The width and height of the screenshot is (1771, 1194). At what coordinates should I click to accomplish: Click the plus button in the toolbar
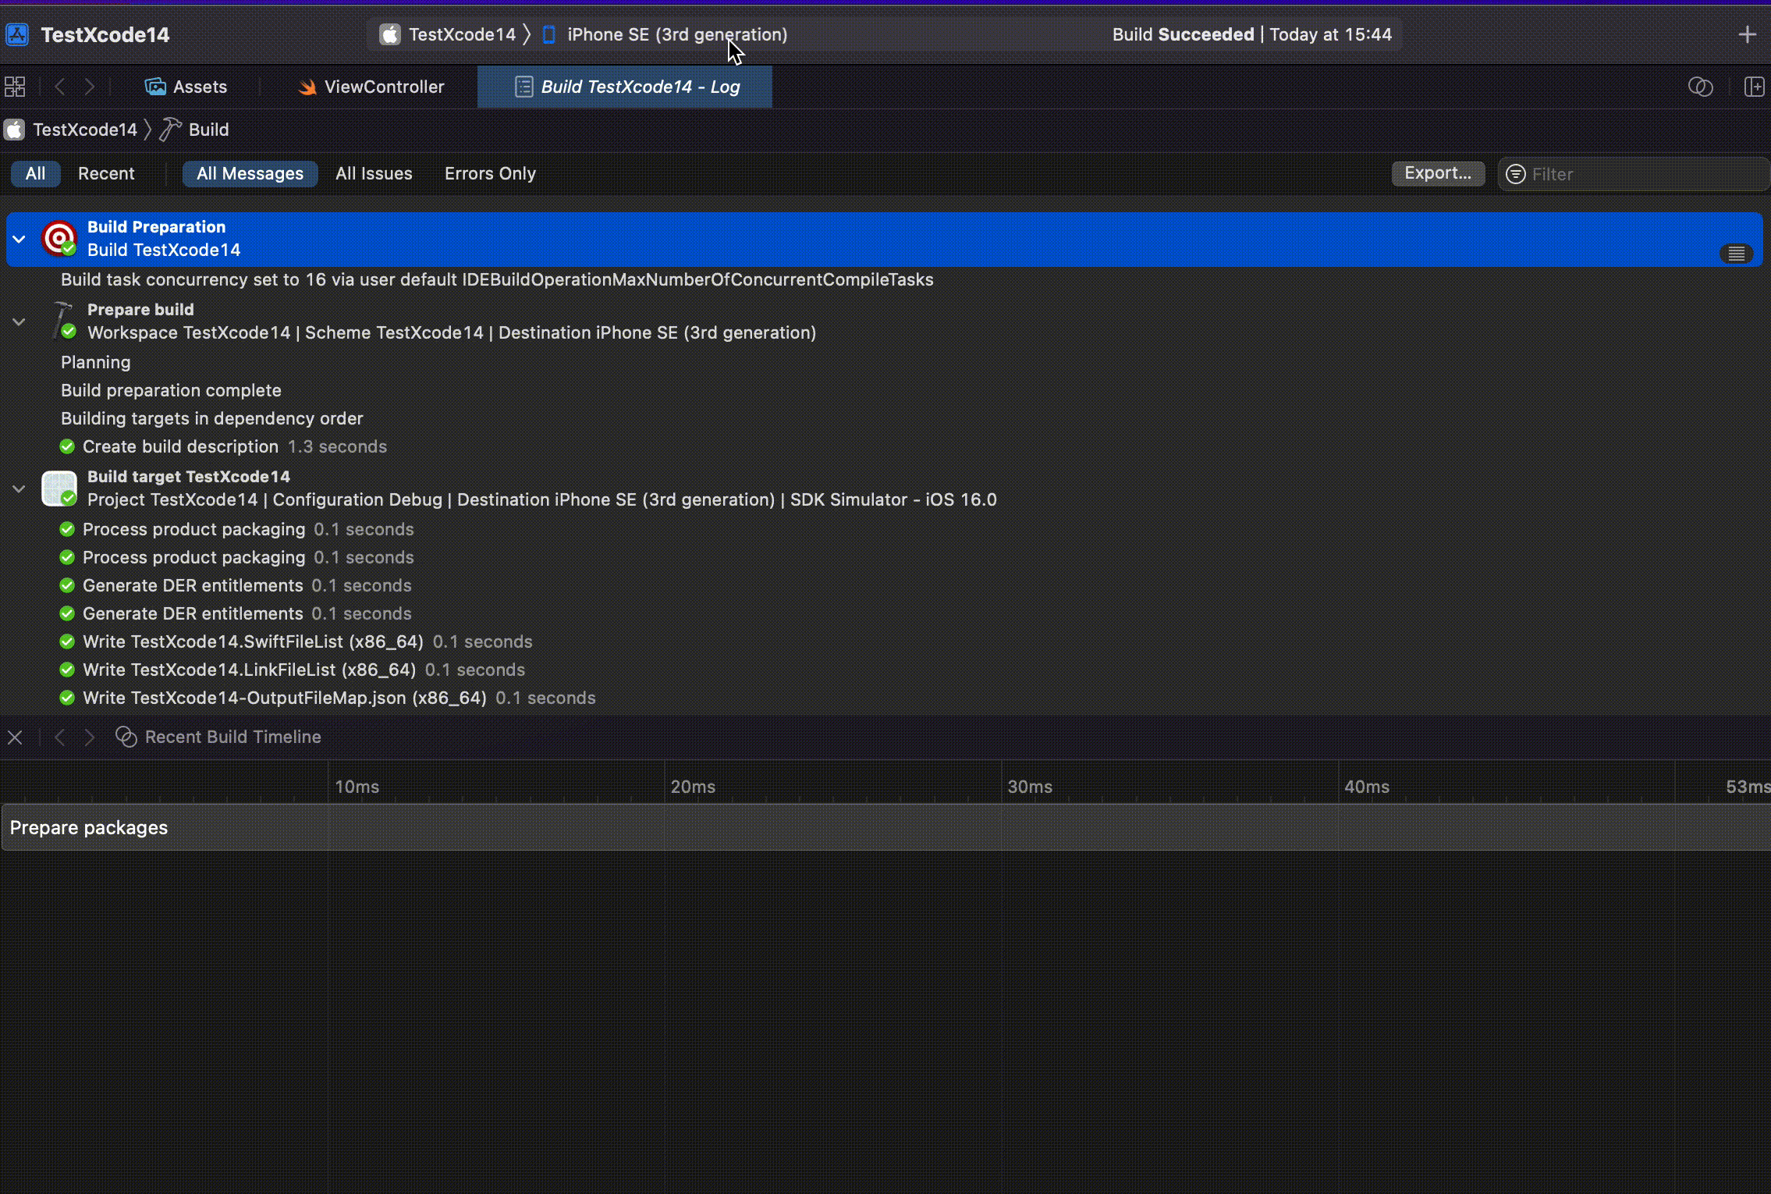coord(1748,34)
